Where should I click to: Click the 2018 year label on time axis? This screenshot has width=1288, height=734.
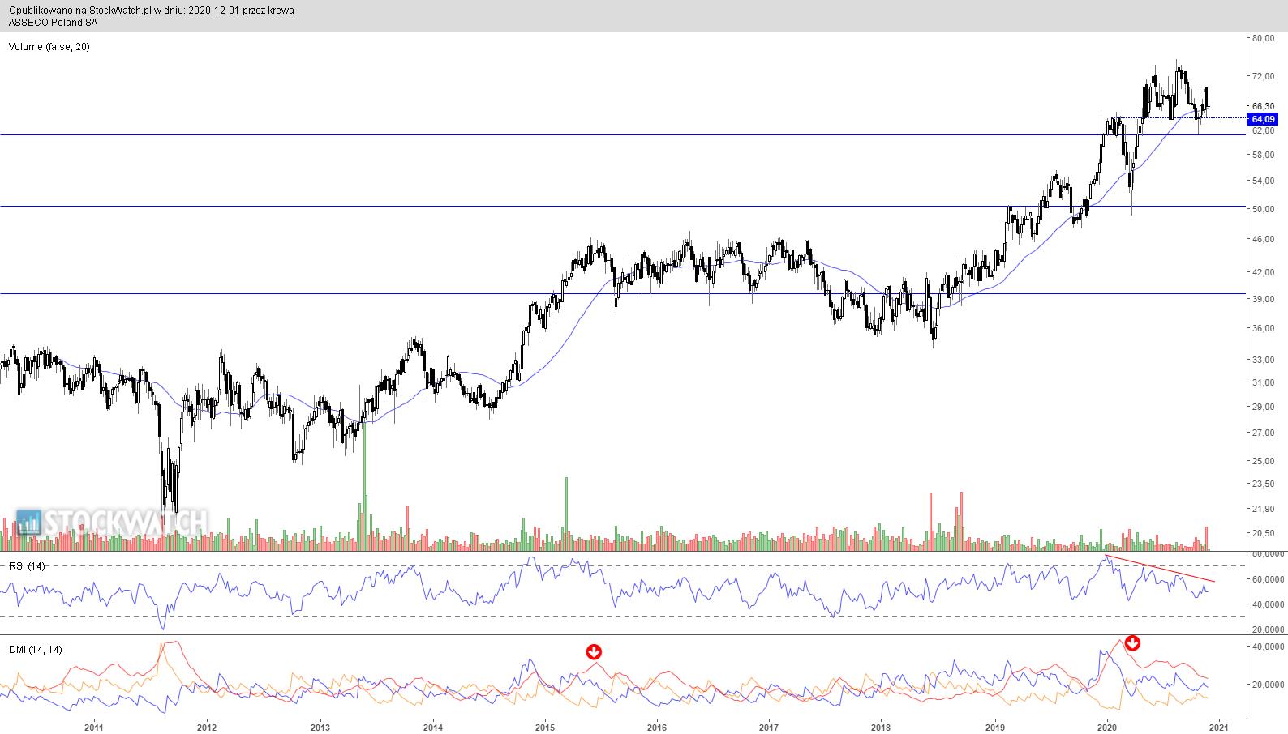point(882,726)
